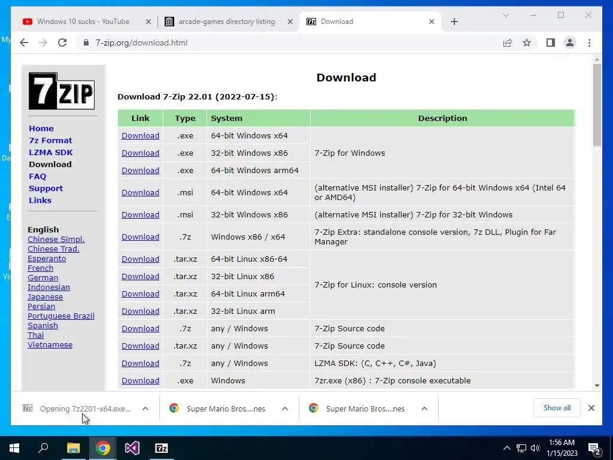
Task: Switch to Windows 10 sucks YouTube tab
Action: (83, 22)
